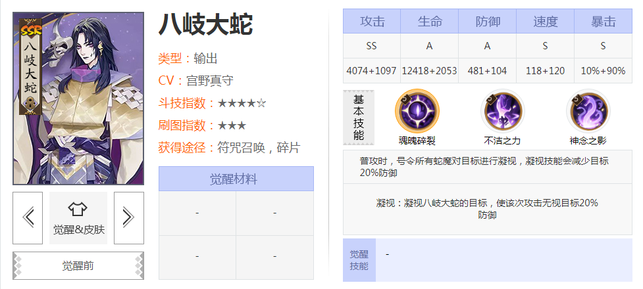
Task: Click the 暴击 stat column header
Action: (604, 21)
